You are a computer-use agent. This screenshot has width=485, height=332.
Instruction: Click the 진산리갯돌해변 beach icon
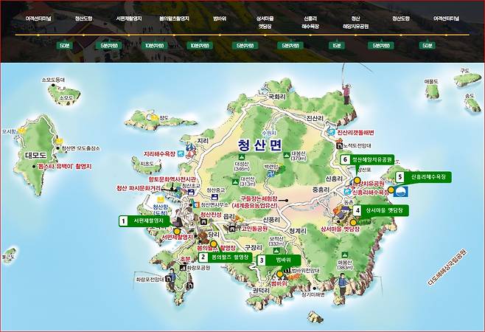(x=332, y=134)
